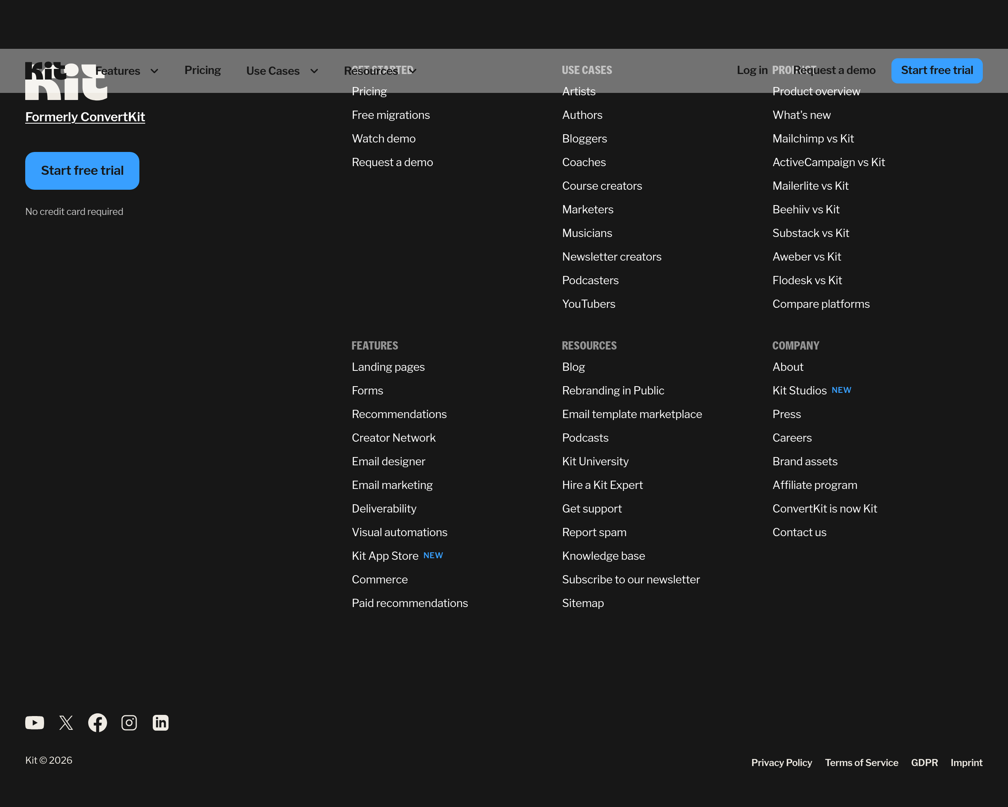Open the Formerly ConvertKit link
This screenshot has width=1008, height=807.
pyautogui.click(x=85, y=117)
